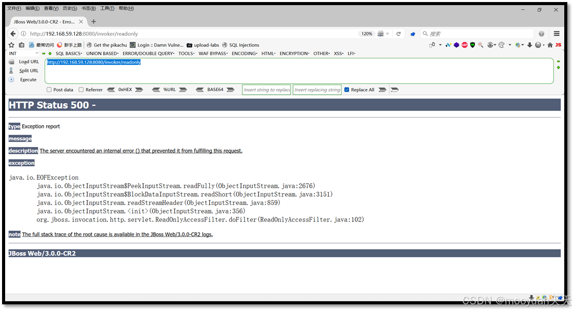Viewport: 574px width, 311px height.
Task: Click the browser back arrow button
Action: point(13,34)
